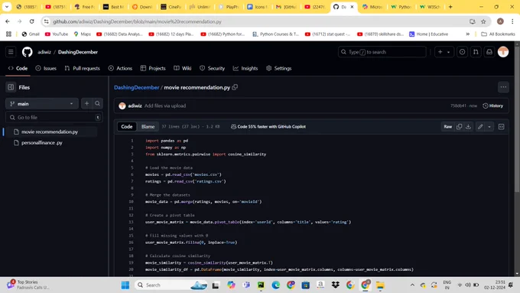Click Code 55% faster with GitHub Copilot
Viewport: 520px width, 293px height.
point(268,126)
